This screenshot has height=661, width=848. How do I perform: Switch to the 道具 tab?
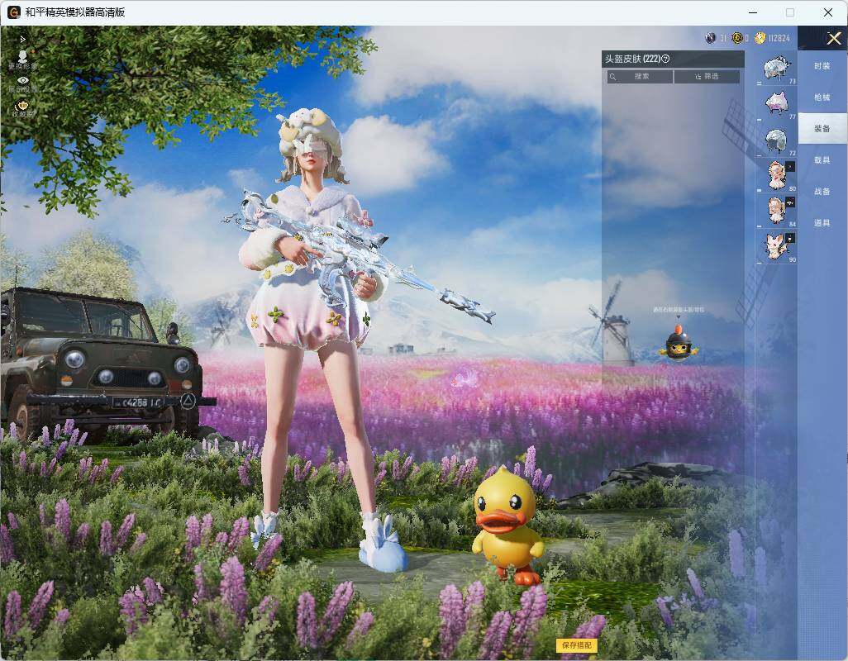coord(822,223)
